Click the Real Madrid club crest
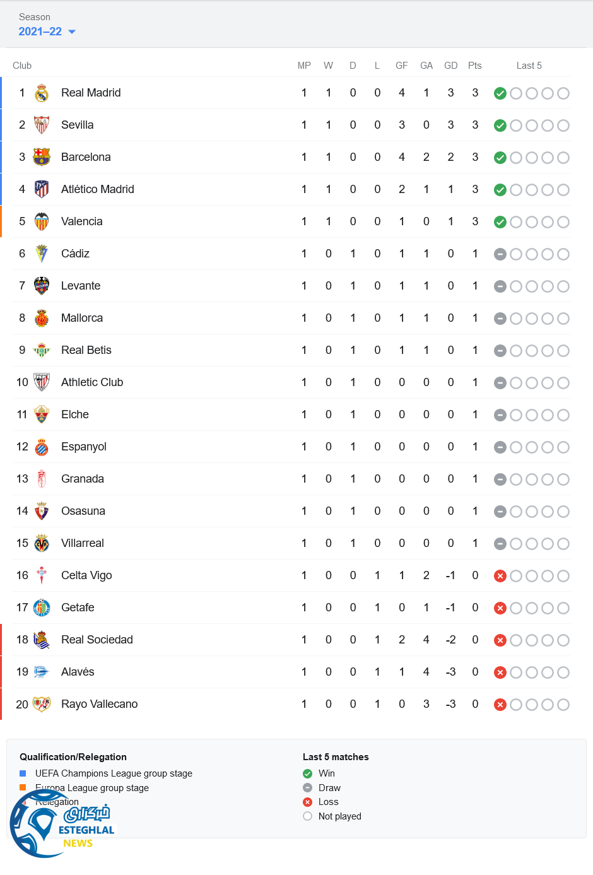Image resolution: width=593 pixels, height=875 pixels. click(x=42, y=93)
